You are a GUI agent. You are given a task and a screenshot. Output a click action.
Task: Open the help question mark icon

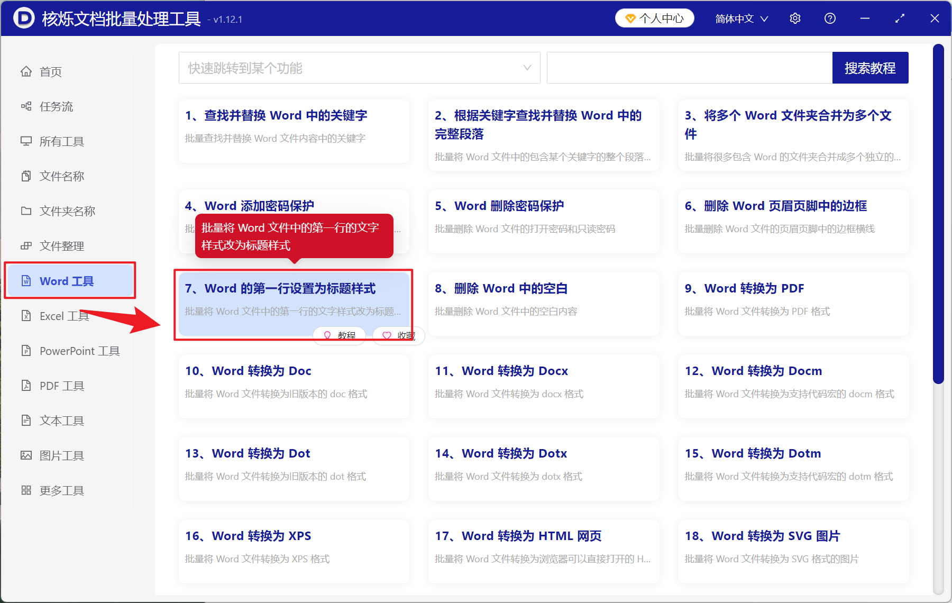click(830, 18)
